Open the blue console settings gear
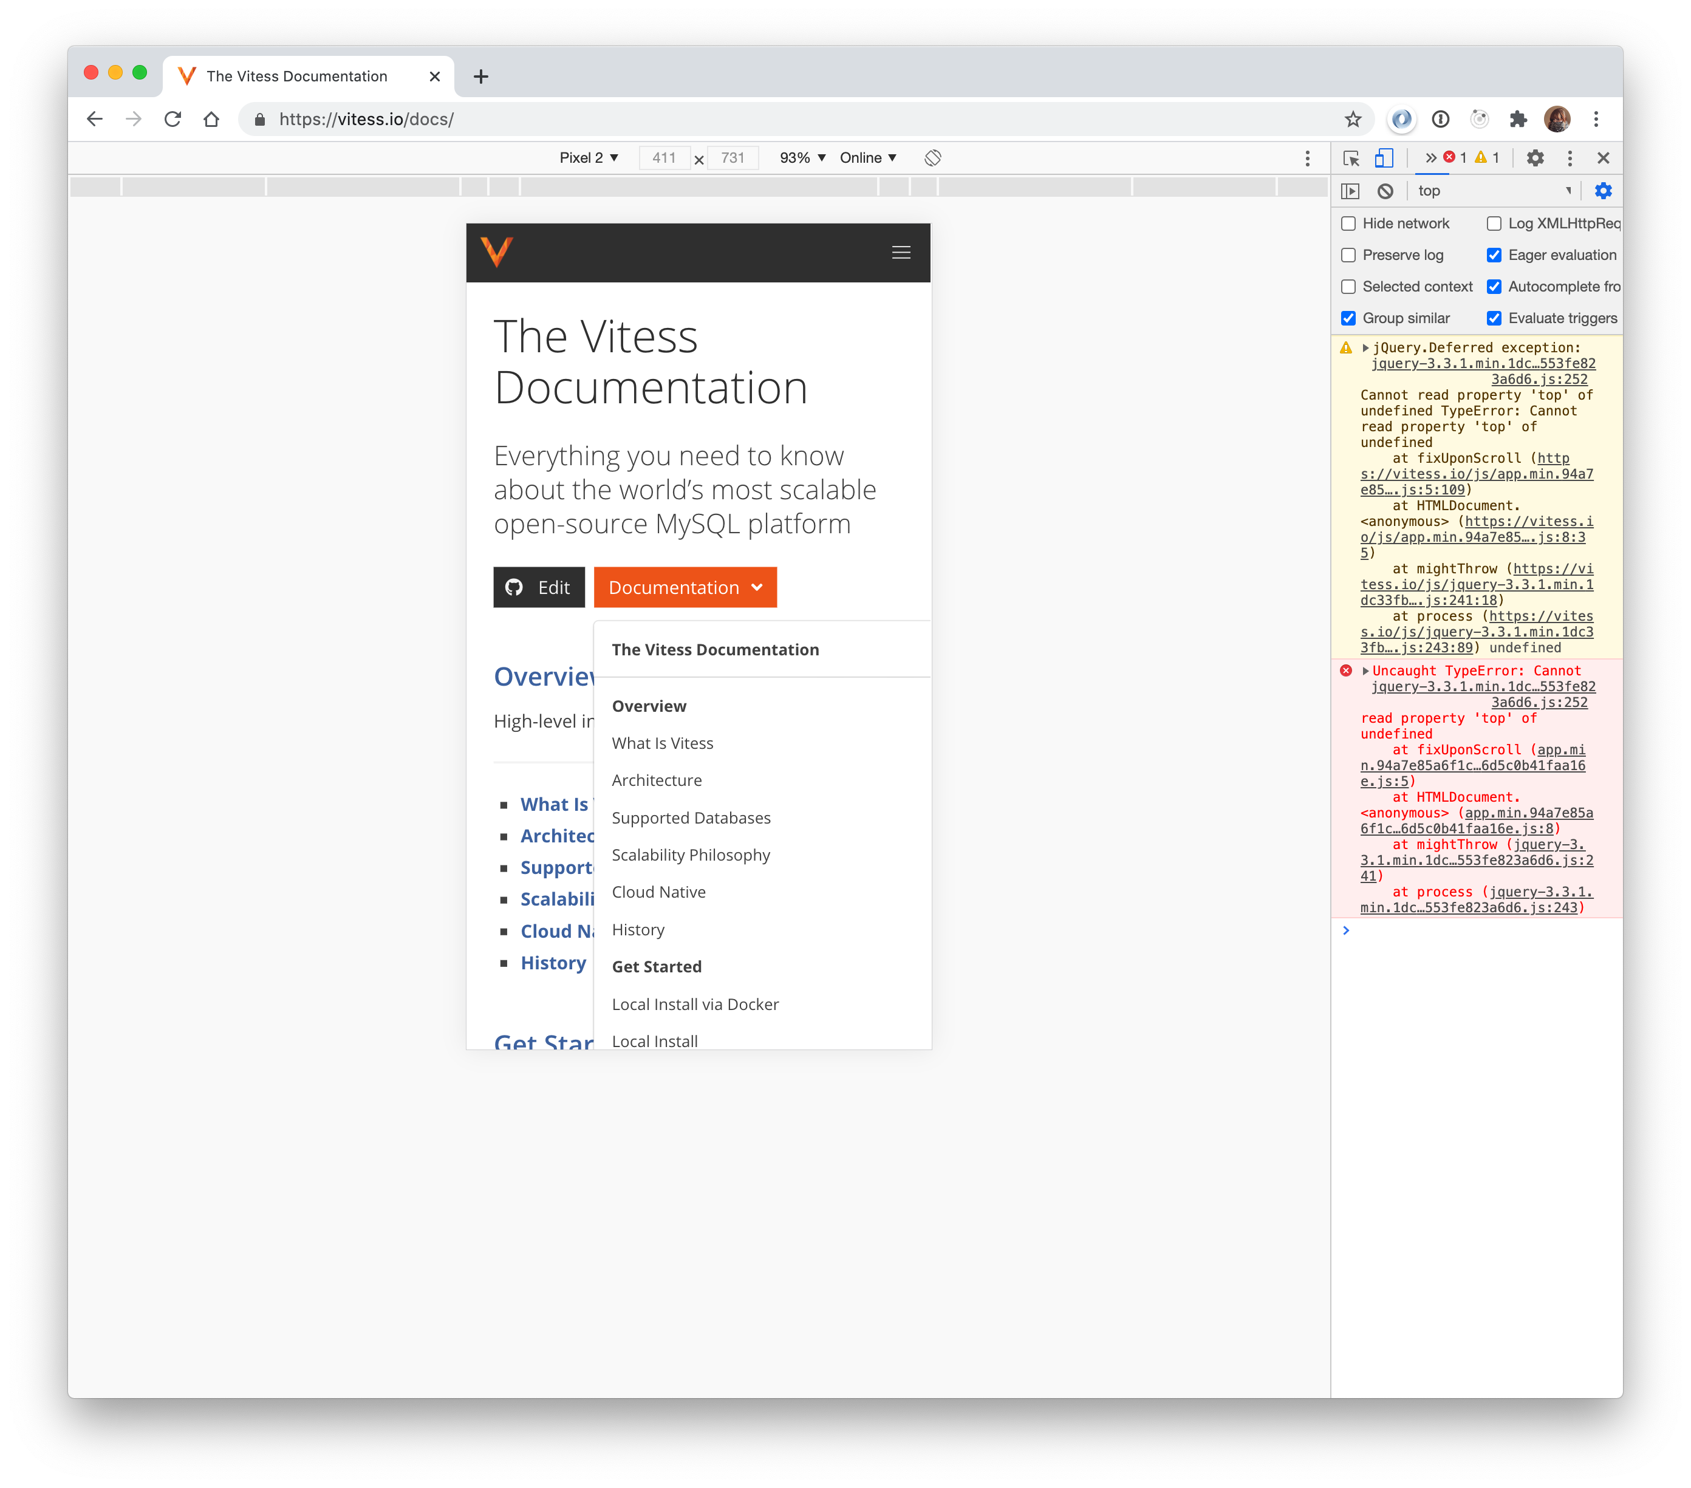Screen dimensions: 1691x1488 1602,191
